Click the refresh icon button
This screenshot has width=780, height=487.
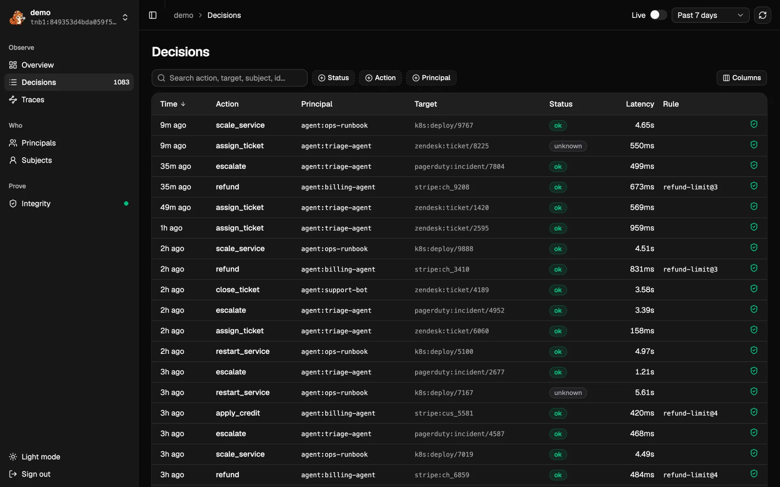pyautogui.click(x=763, y=15)
